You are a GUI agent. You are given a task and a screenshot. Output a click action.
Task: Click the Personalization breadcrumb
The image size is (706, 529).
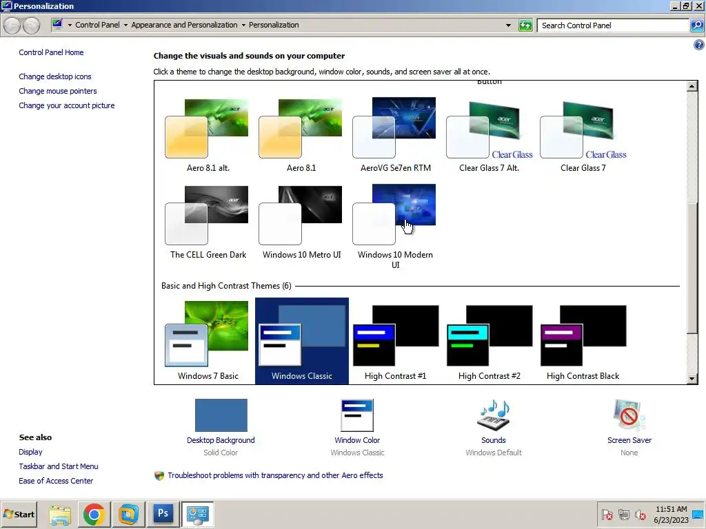point(274,25)
